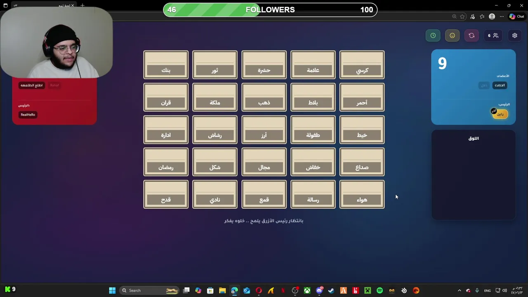Open EA app from taskbar

(416, 290)
